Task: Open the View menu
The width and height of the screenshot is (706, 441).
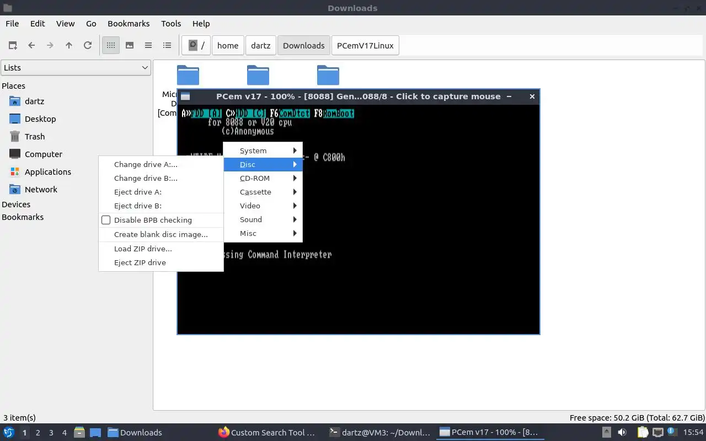Action: pos(65,24)
